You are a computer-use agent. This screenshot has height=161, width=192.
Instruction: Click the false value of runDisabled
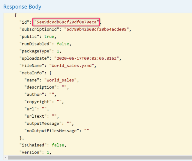click(63, 44)
